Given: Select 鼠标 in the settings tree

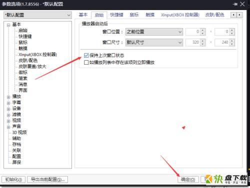Looking at the screenshot, I should 23,43.
